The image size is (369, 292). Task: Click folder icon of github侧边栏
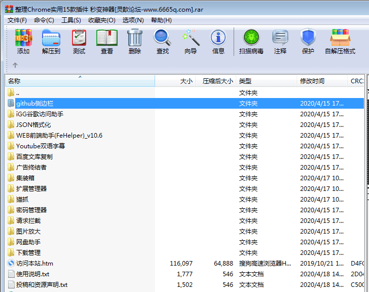pos(11,103)
